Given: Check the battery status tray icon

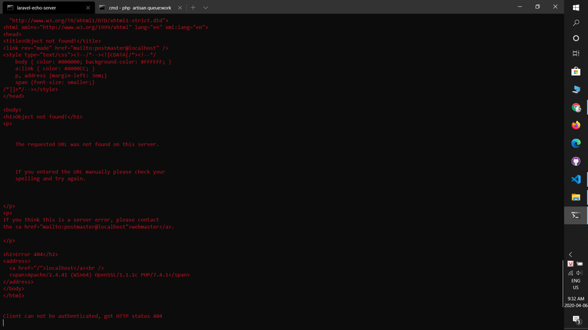Looking at the screenshot, I should pyautogui.click(x=579, y=264).
